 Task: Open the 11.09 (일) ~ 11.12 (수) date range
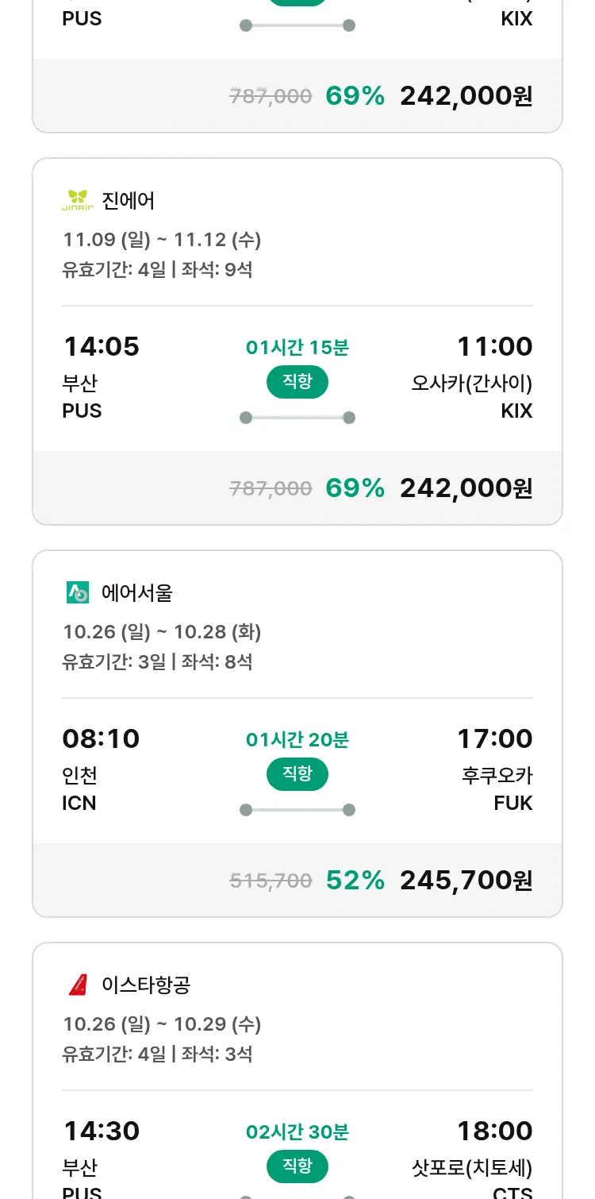162,240
